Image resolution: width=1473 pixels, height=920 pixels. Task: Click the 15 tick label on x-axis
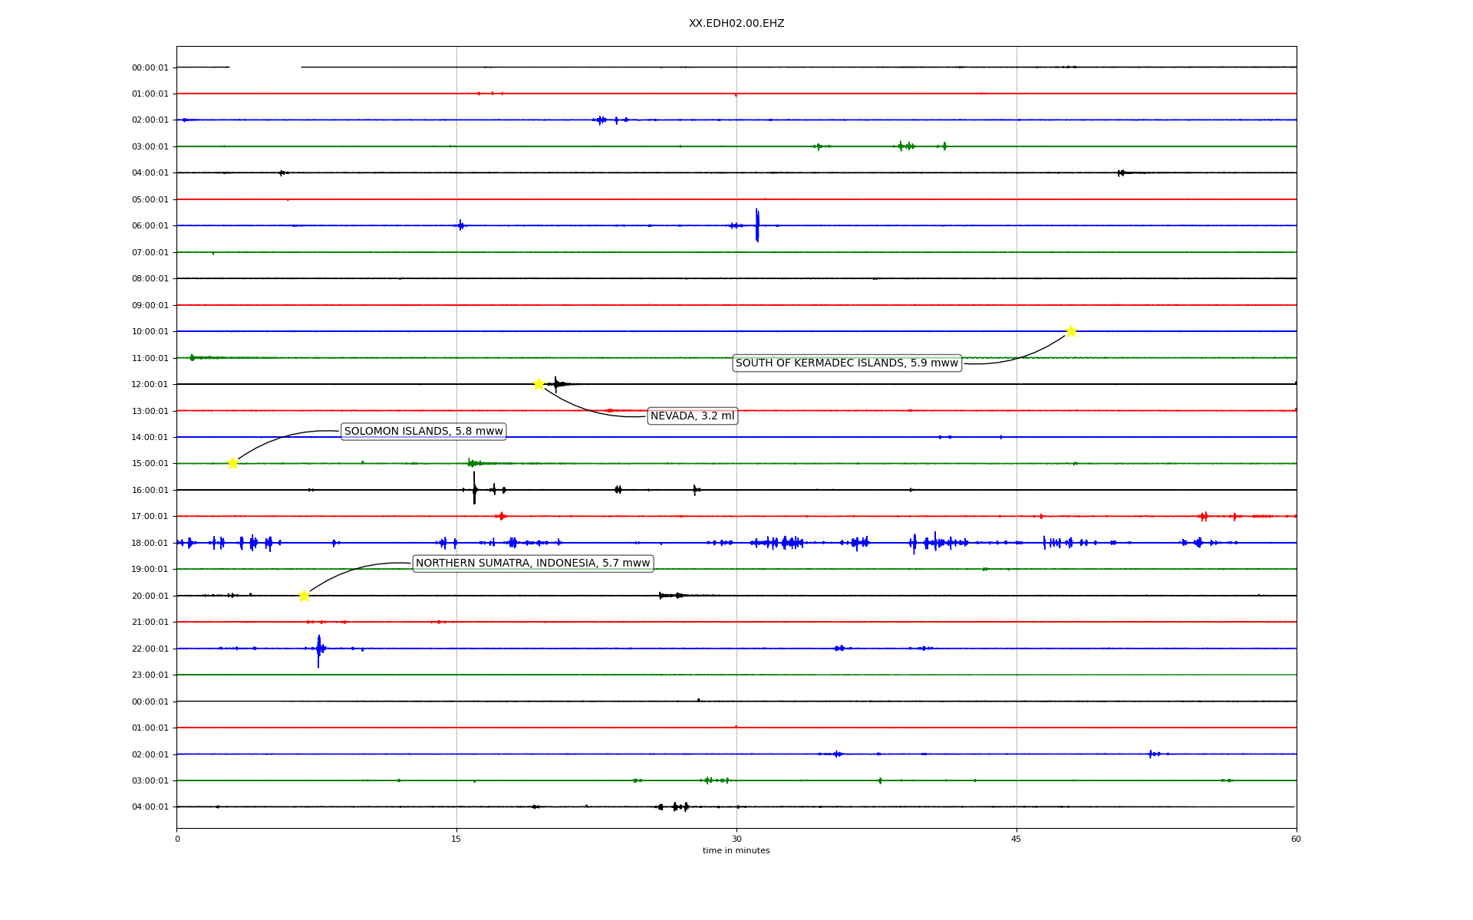click(x=456, y=839)
